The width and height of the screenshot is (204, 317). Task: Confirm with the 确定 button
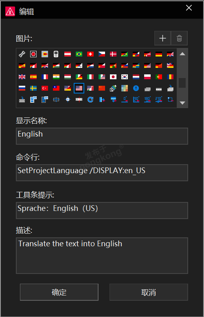coord(59,292)
